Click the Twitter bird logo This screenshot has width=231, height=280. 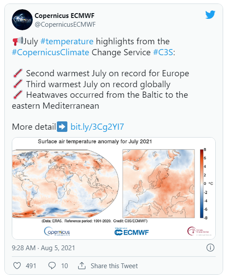point(210,14)
